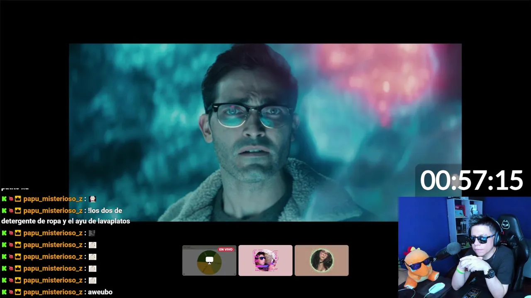Click the green Kick badge beside aweubo message
The image size is (531, 298).
click(x=4, y=292)
